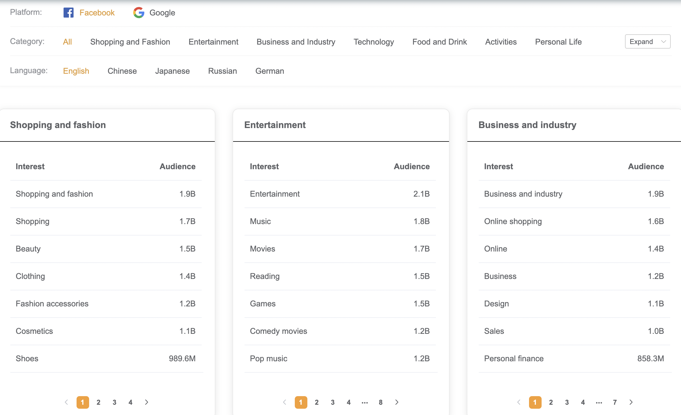This screenshot has width=681, height=415.
Task: Go to next page in Shopping and fashion
Action: (147, 402)
